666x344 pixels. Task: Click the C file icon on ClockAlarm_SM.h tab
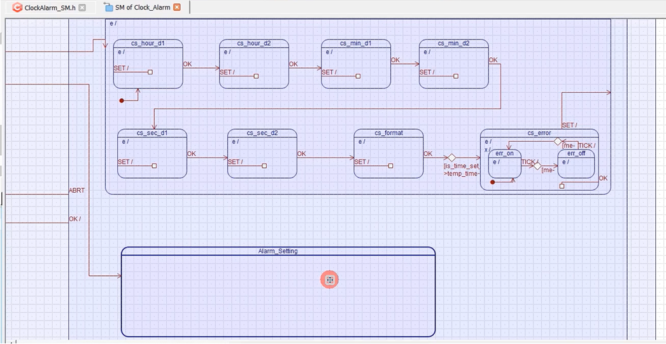point(17,7)
